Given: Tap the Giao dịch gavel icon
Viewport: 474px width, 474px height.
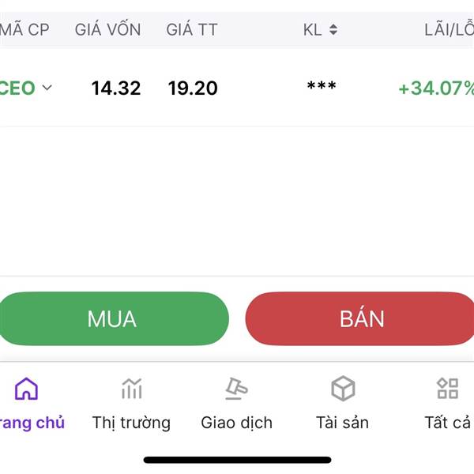Looking at the screenshot, I should (236, 389).
